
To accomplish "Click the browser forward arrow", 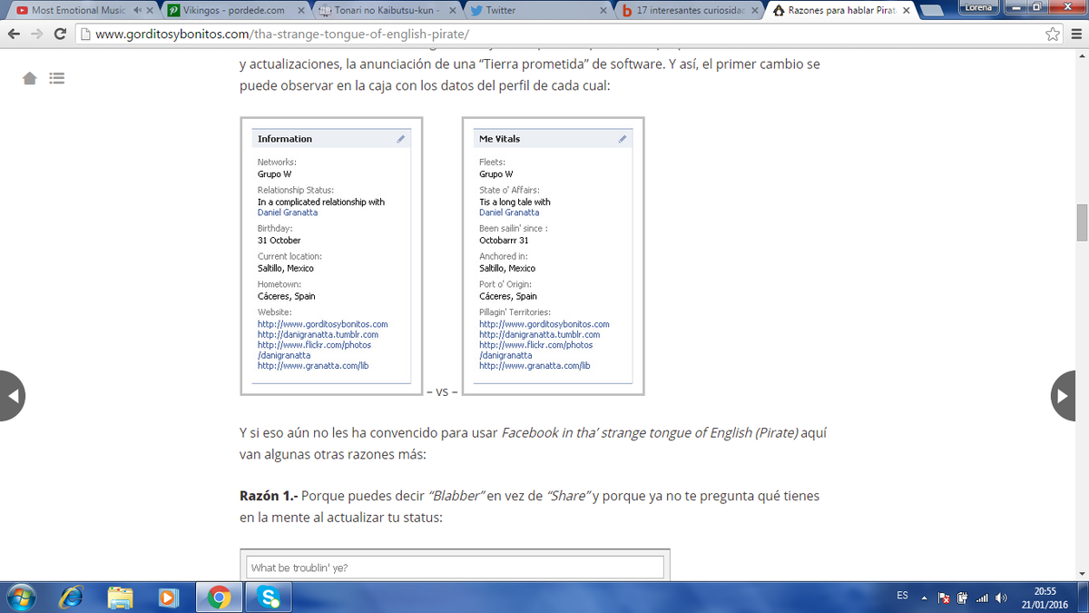I will click(37, 34).
